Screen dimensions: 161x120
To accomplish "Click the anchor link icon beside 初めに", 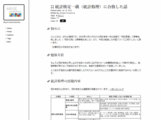I will (48, 29).
